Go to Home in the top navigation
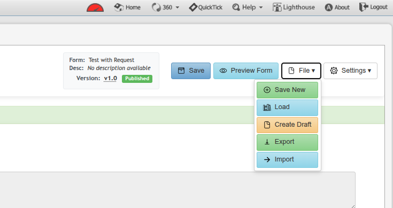The width and height of the screenshot is (393, 208). point(127,7)
